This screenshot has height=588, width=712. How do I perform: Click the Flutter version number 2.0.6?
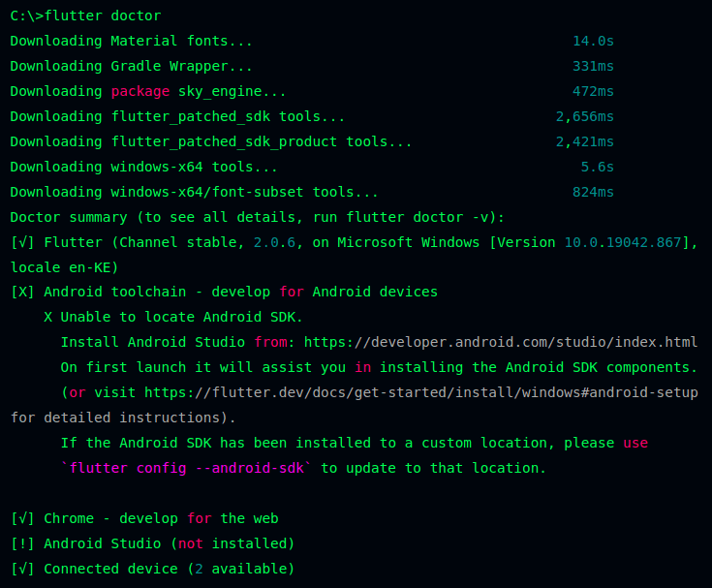click(274, 242)
